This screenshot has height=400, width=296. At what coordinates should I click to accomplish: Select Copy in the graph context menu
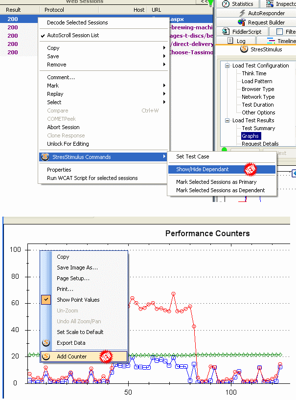63,257
